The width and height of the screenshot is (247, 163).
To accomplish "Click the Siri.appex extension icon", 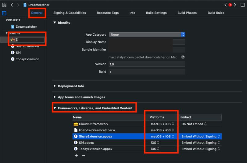I will tap(76, 143).
